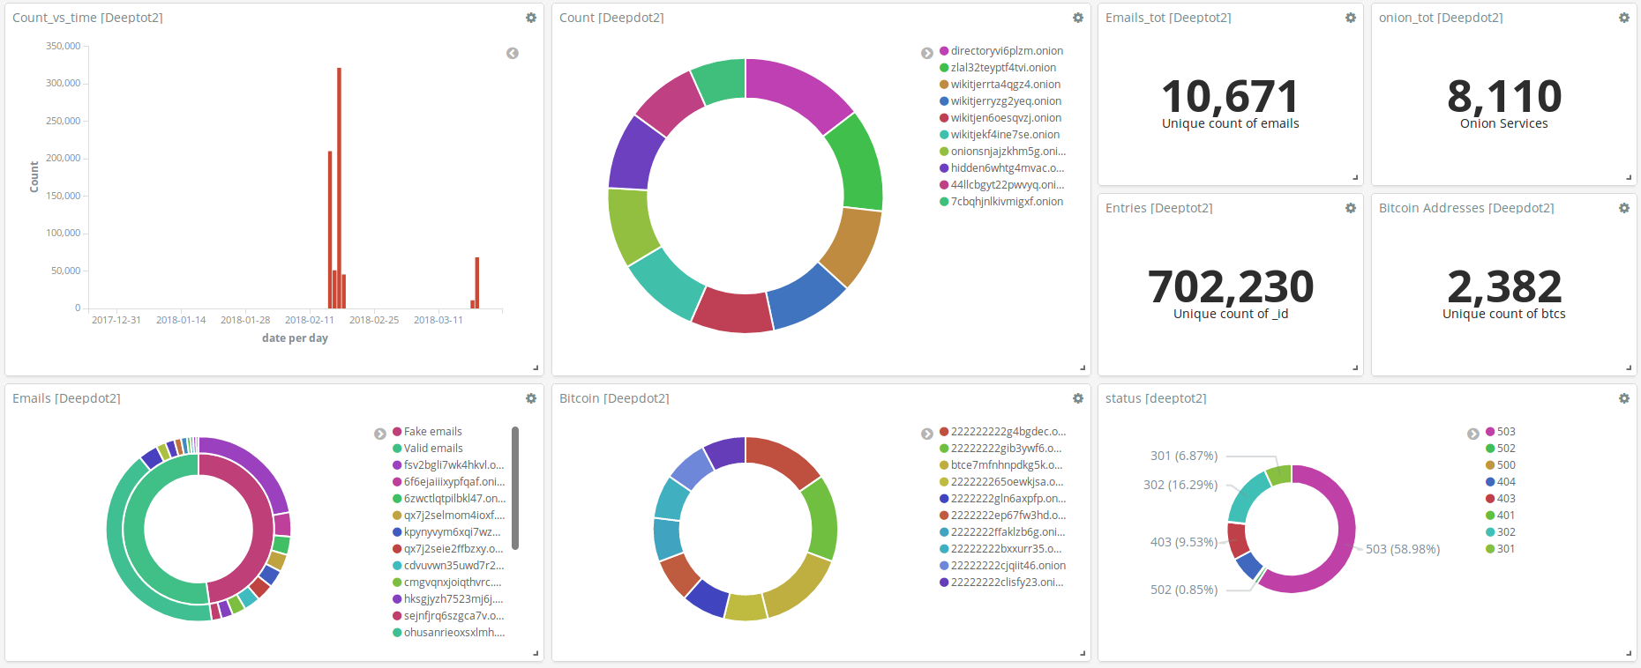The height and width of the screenshot is (668, 1641).
Task: Open Bitcoin Addresses panel gear options
Action: [1624, 208]
